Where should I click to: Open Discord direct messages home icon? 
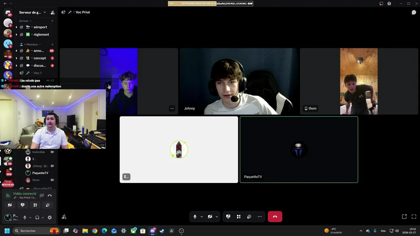[x=8, y=12]
